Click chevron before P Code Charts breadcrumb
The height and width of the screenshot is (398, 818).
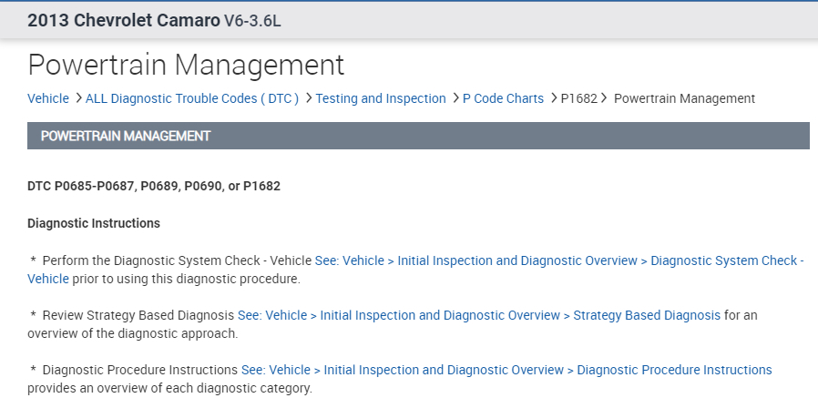(455, 98)
